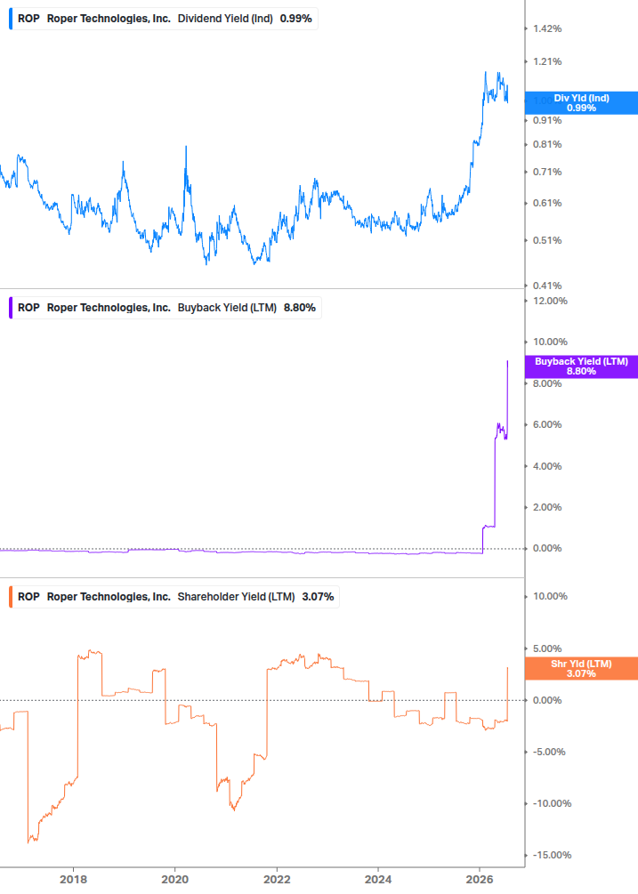The width and height of the screenshot is (638, 894).
Task: Select the orange Shr Yld (LTM) 3.07% axis tag
Action: pos(581,669)
